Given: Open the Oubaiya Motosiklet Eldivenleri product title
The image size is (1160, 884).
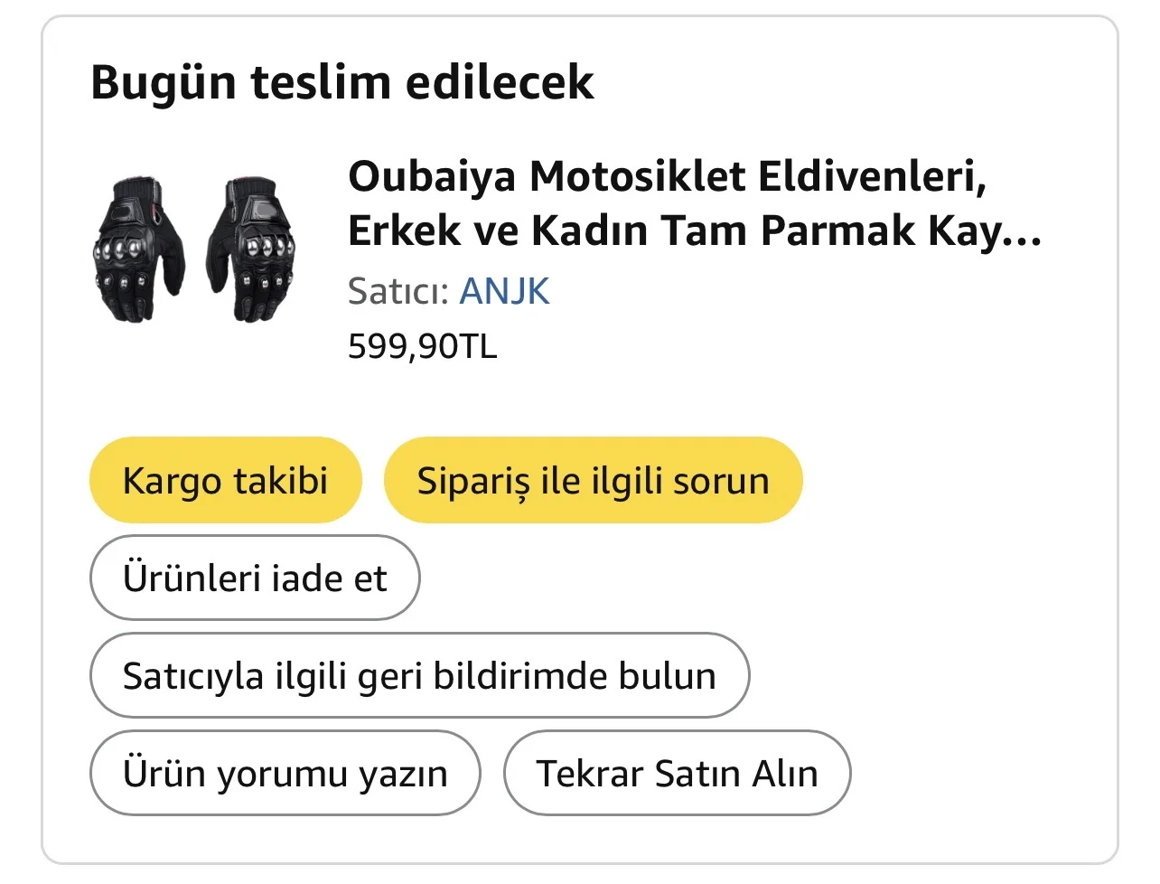Looking at the screenshot, I should pyautogui.click(x=667, y=176).
